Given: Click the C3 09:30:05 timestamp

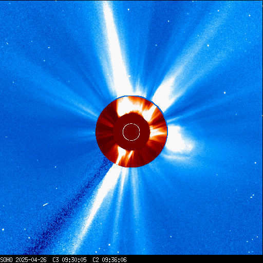Looking at the screenshot, I should (x=69, y=259).
